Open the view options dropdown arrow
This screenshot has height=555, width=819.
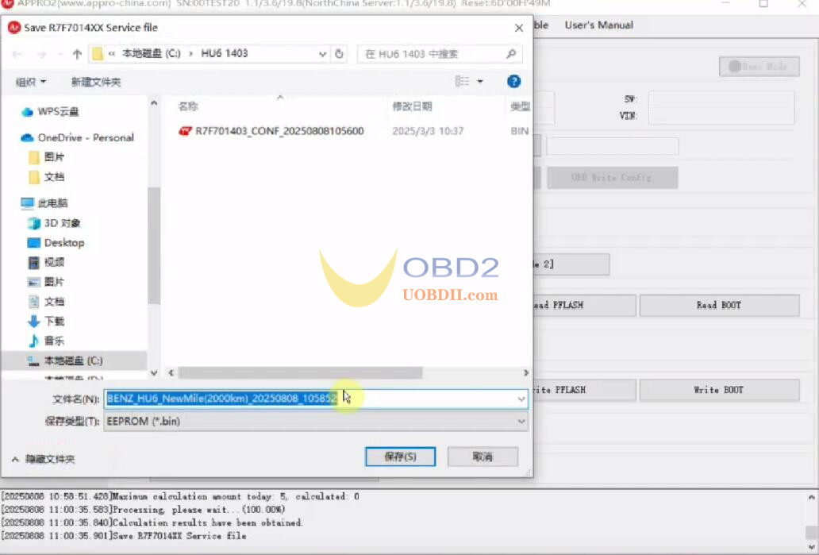[x=480, y=82]
